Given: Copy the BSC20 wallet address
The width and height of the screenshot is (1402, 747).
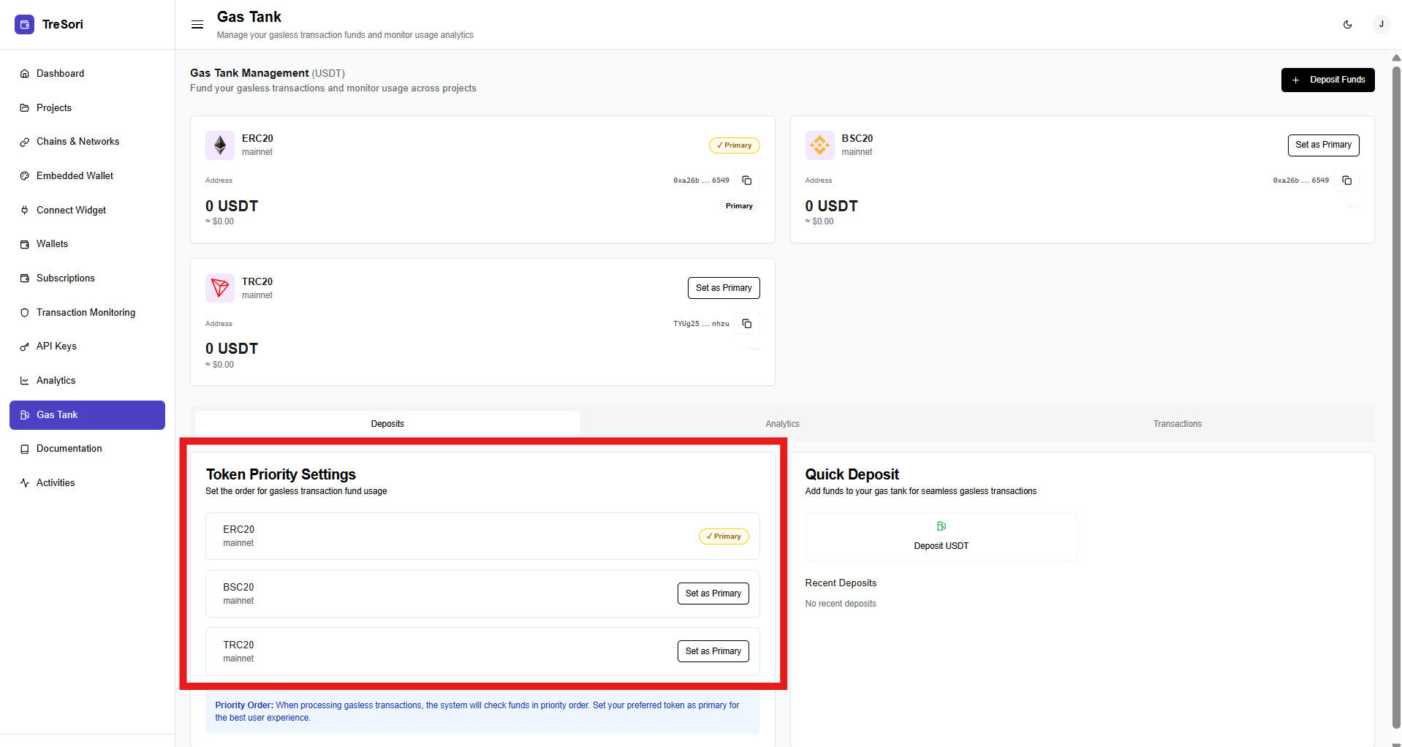Looking at the screenshot, I should coord(1346,181).
